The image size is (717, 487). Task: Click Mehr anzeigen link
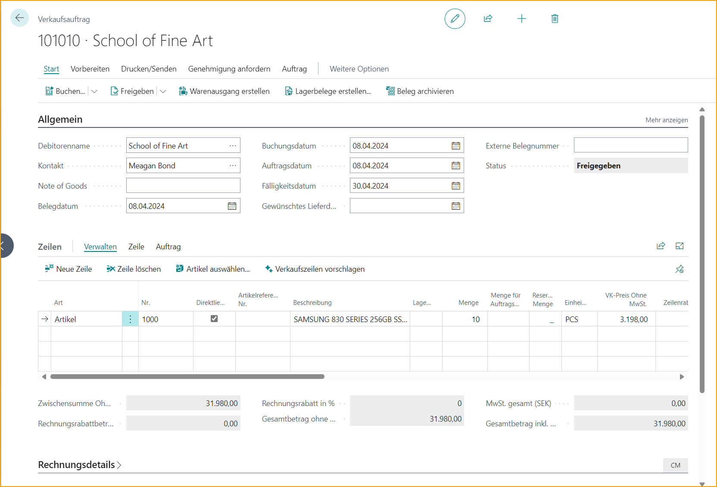[x=666, y=120]
